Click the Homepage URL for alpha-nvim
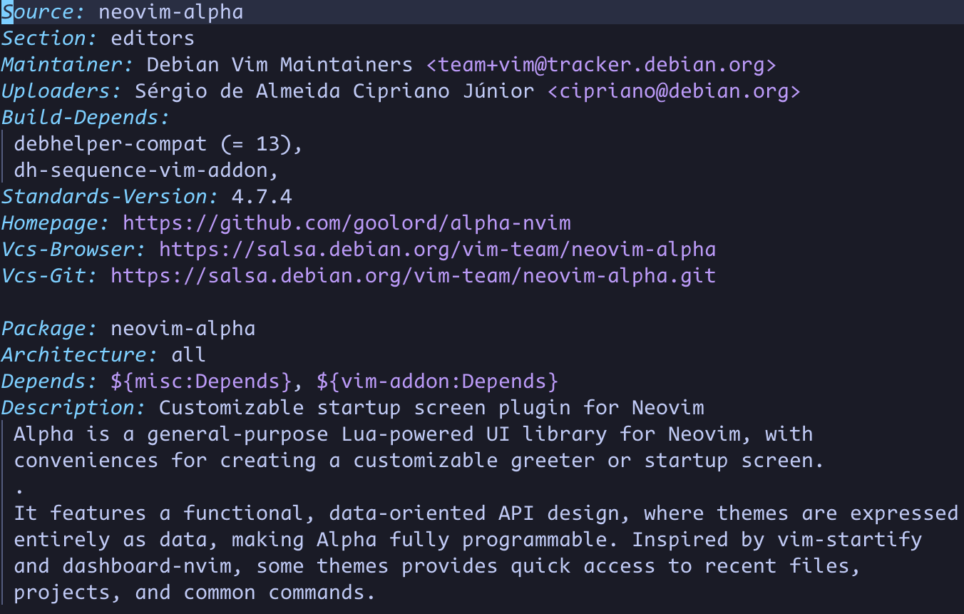The height and width of the screenshot is (614, 964). tap(347, 223)
